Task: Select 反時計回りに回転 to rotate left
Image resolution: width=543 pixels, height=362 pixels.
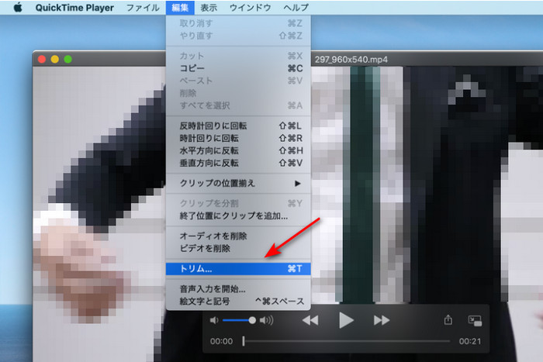Action: [x=238, y=126]
